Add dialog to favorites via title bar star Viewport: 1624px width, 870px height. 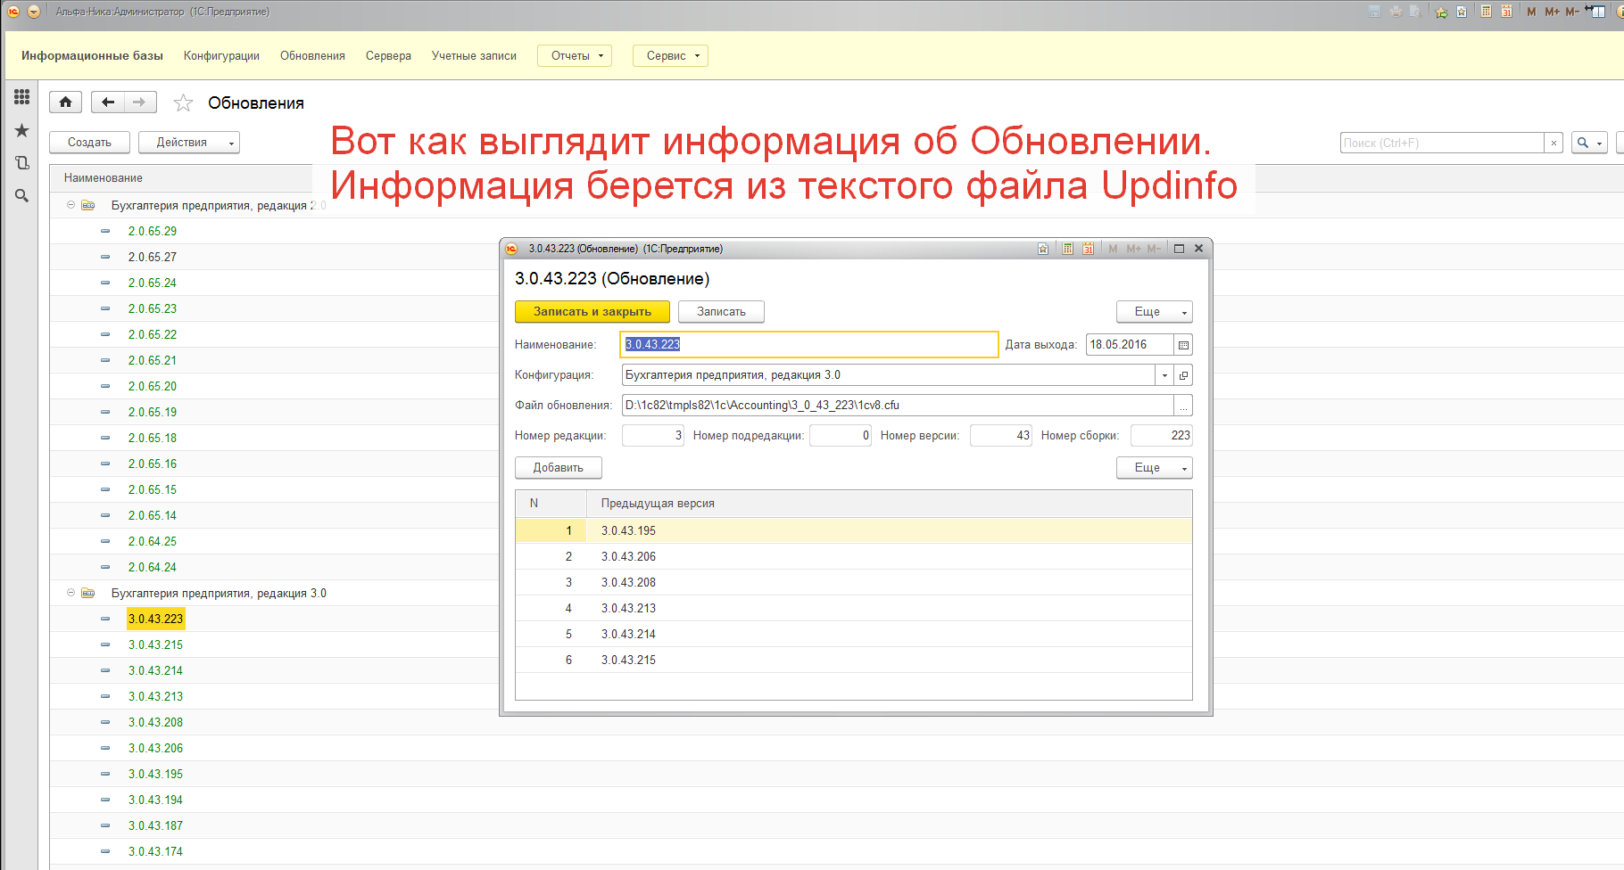[x=1043, y=249]
